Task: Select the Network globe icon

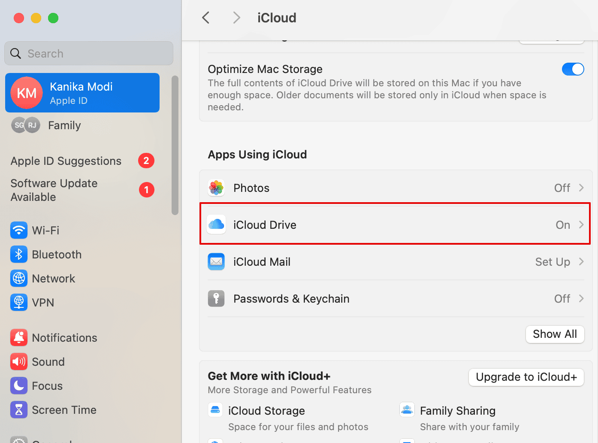Action: coord(19,279)
